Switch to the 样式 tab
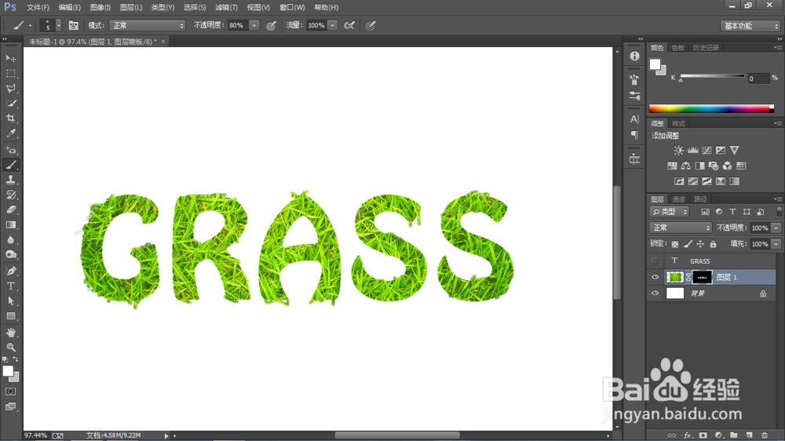 678,124
